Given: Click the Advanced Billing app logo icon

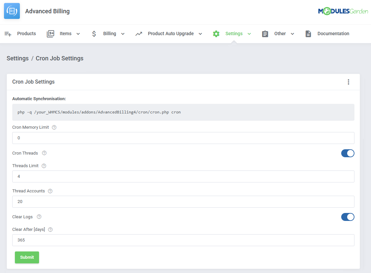Looking at the screenshot, I should 12,11.
